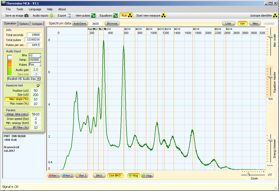
Task: Toggle the Run radiation icon
Action: click(x=130, y=16)
